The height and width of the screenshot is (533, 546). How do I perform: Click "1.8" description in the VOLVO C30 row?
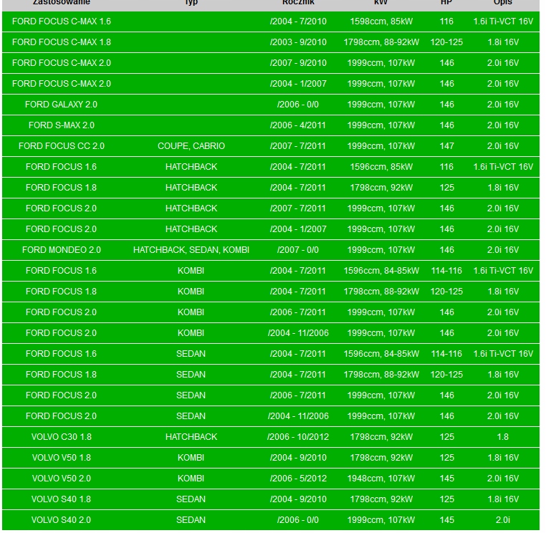[x=503, y=437]
